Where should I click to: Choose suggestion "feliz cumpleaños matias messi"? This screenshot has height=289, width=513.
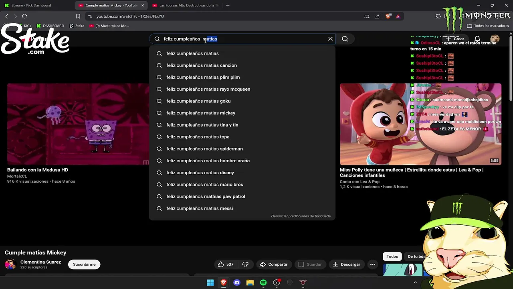(x=242, y=208)
